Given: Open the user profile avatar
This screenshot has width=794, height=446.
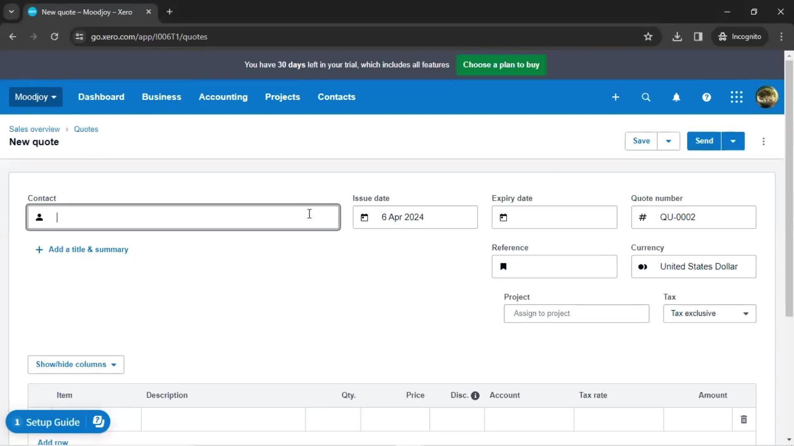Looking at the screenshot, I should coord(767,97).
